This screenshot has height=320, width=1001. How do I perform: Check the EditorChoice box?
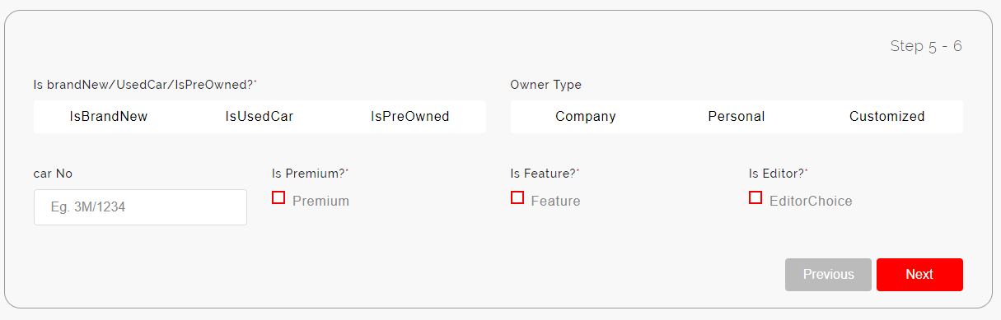[755, 197]
